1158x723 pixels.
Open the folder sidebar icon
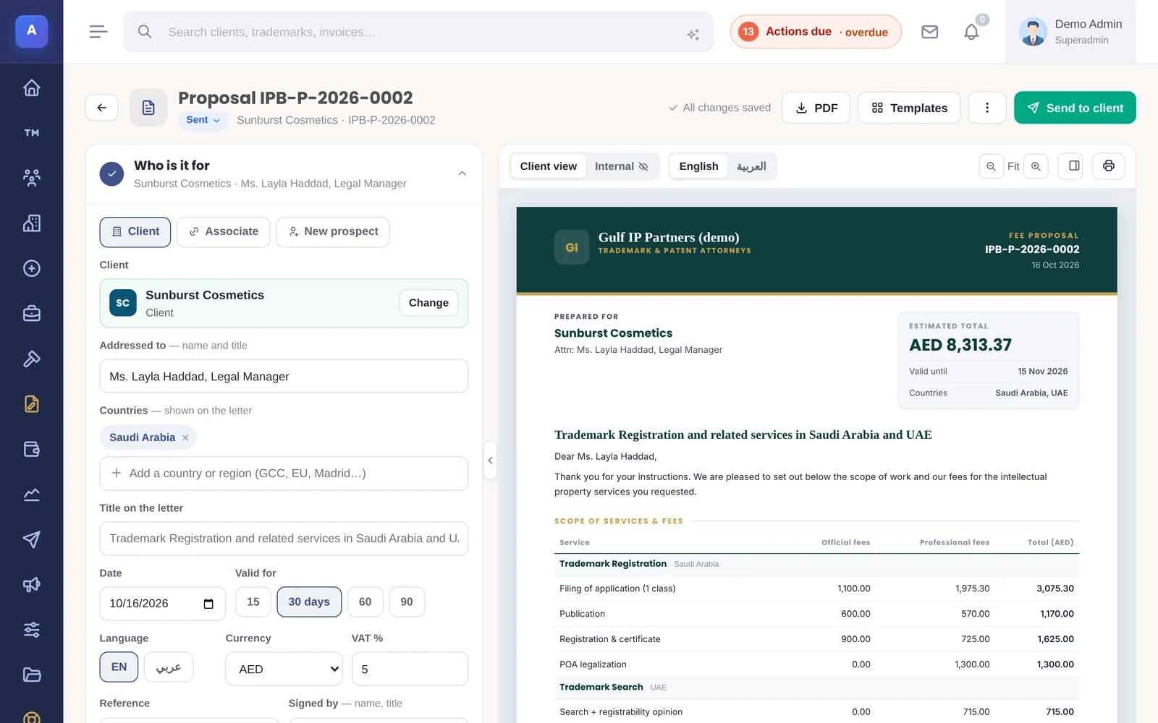pyautogui.click(x=31, y=675)
